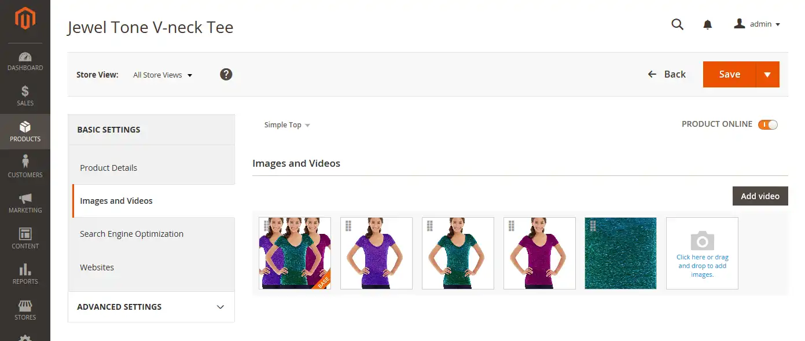Image resolution: width=805 pixels, height=341 pixels.
Task: Select the teal fabric swatch thumbnail
Action: click(x=620, y=253)
